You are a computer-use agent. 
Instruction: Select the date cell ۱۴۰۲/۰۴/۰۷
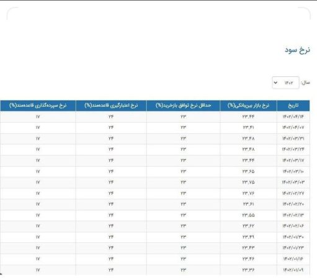point(293,128)
